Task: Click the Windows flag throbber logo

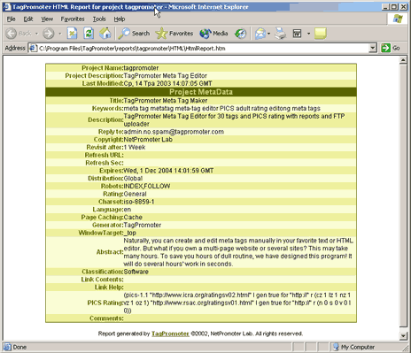Action: point(398,19)
